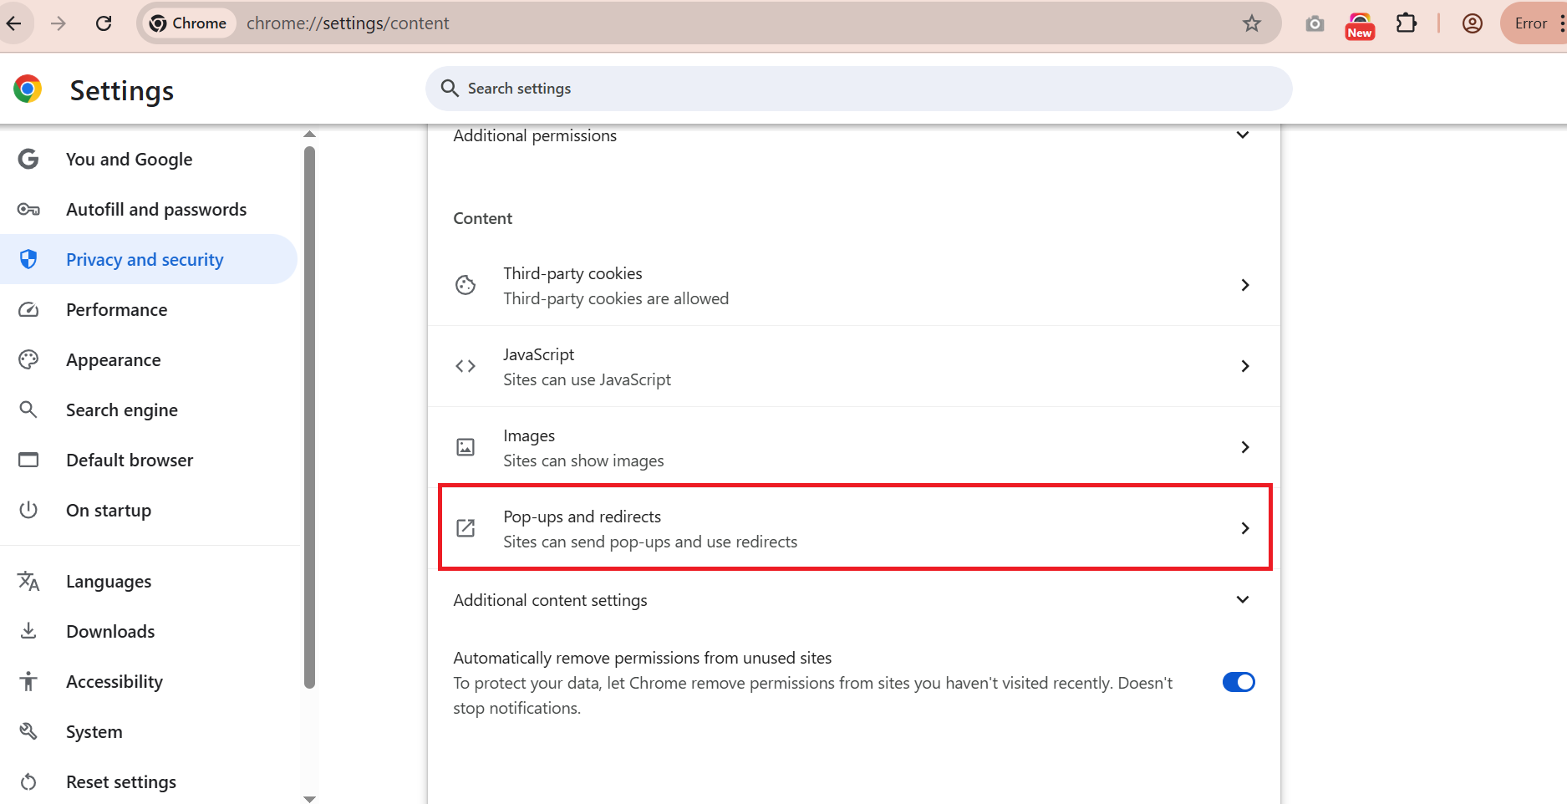Bookmark this page with the star icon
The width and height of the screenshot is (1567, 804).
point(1251,23)
